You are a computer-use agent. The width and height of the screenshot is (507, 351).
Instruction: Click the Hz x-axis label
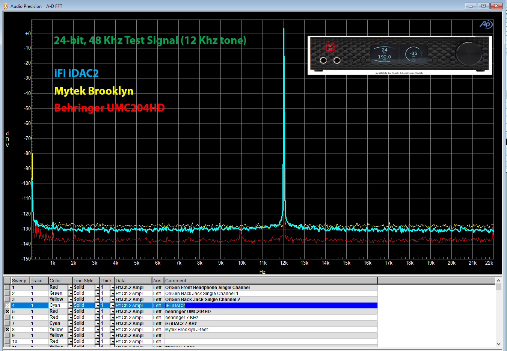pyautogui.click(x=262, y=272)
